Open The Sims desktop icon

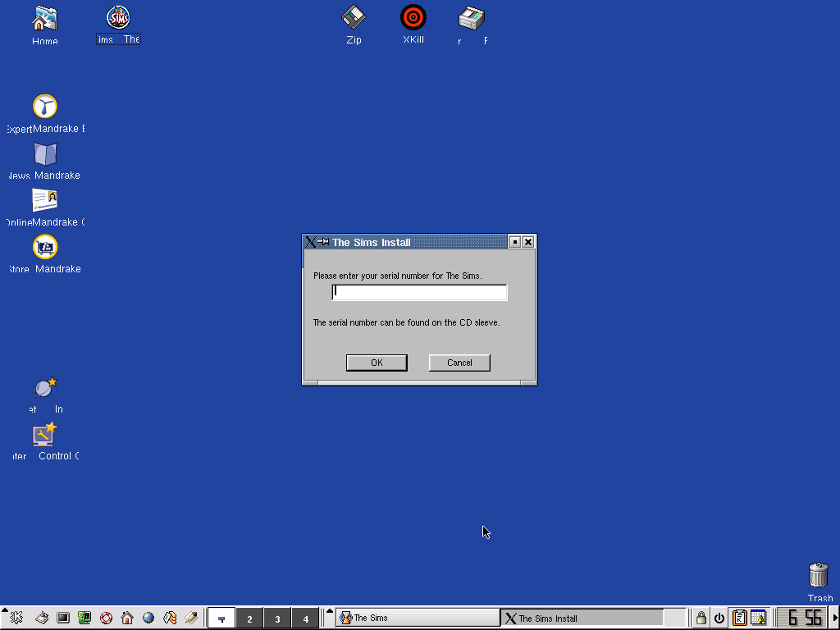(x=118, y=18)
